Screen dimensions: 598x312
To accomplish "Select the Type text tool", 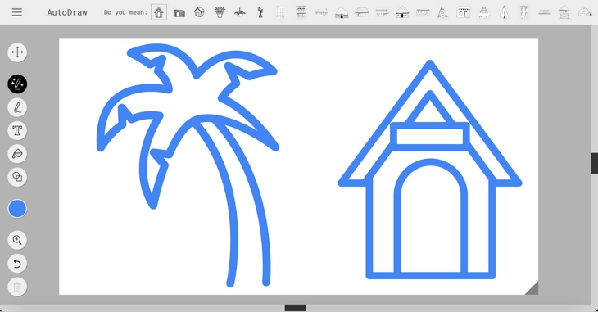I will click(x=17, y=131).
